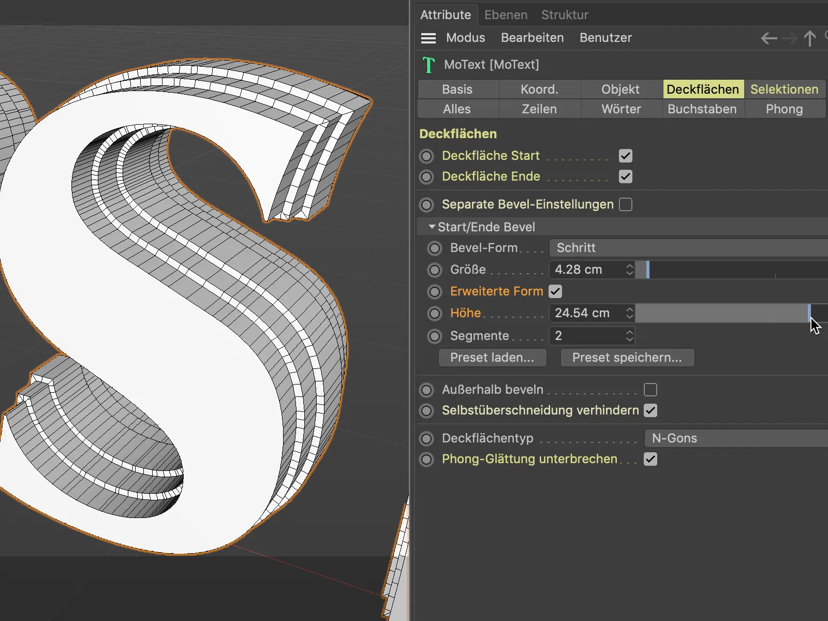
Task: Click animation dot beside Höhe
Action: click(x=435, y=314)
